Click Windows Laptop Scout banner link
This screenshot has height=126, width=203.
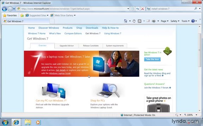pyautogui.click(x=60, y=73)
